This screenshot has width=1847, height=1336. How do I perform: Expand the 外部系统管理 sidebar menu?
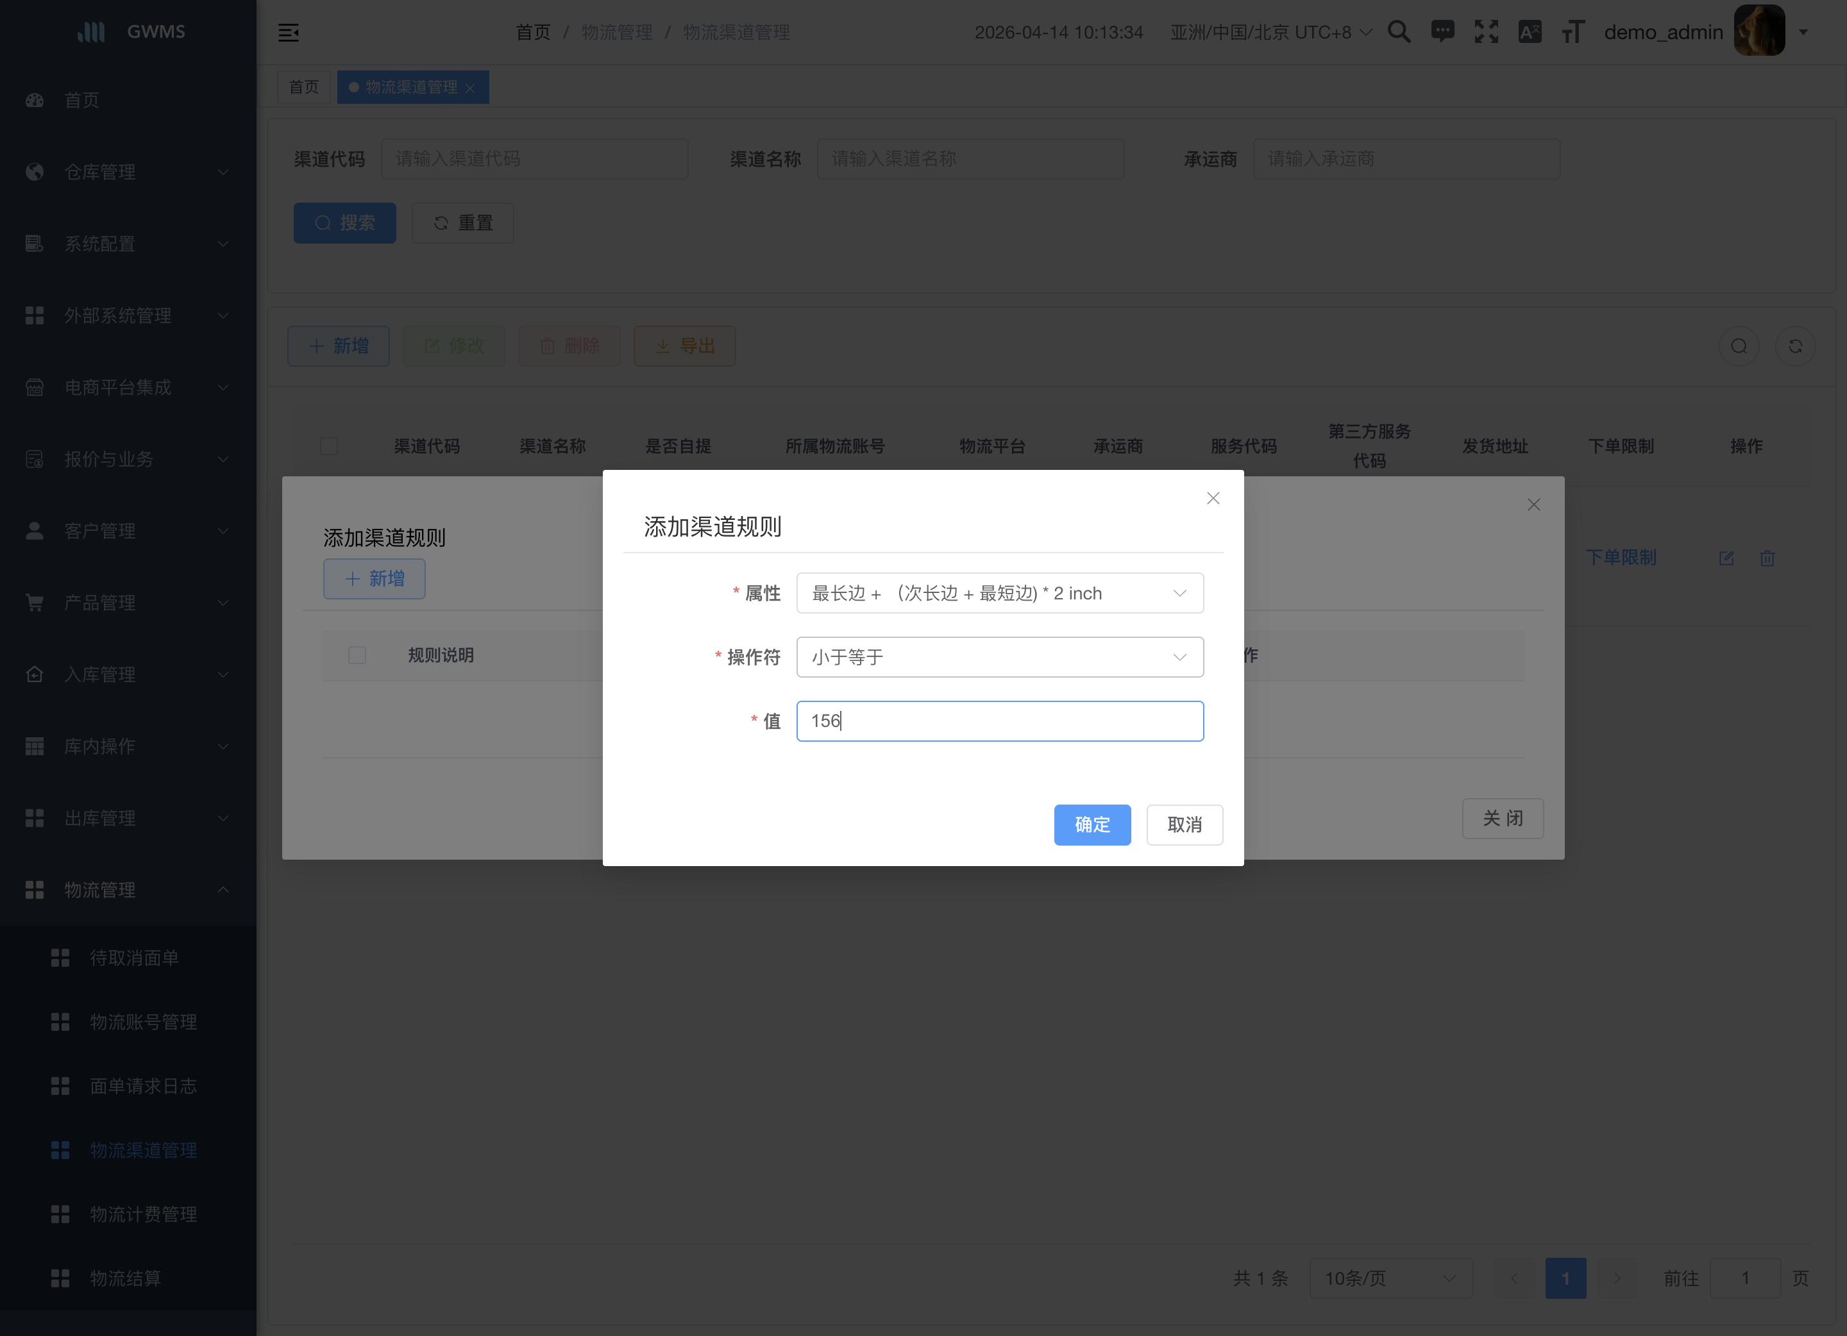[x=128, y=315]
